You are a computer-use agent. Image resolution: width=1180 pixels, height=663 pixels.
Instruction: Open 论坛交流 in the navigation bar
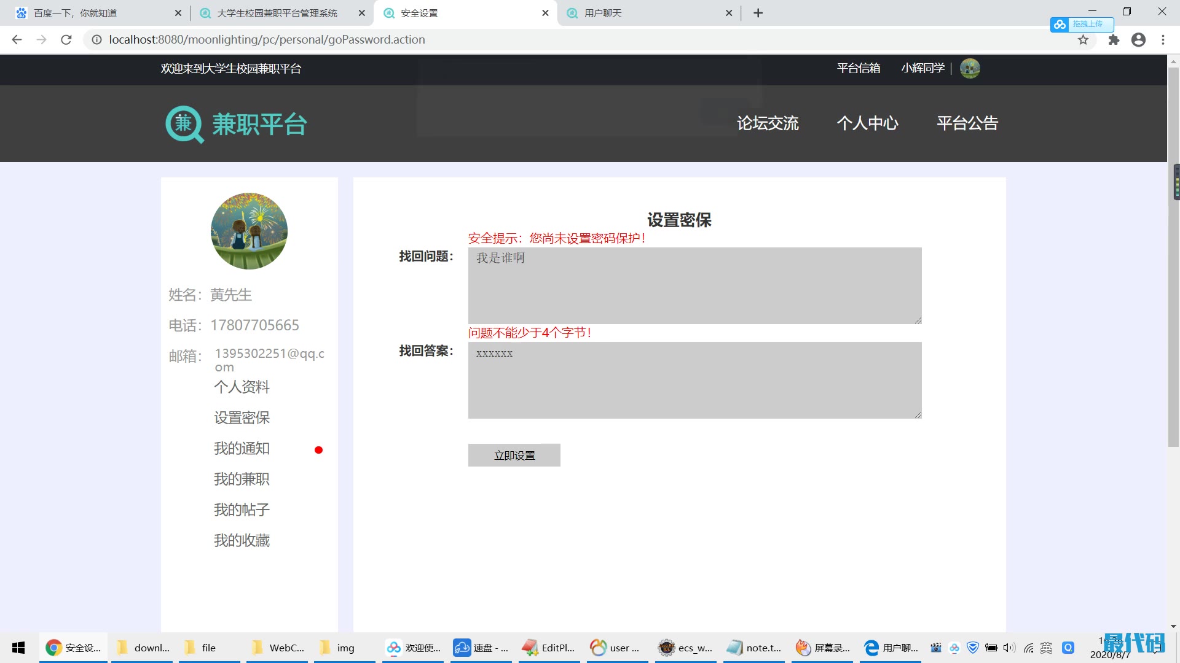[x=768, y=123]
